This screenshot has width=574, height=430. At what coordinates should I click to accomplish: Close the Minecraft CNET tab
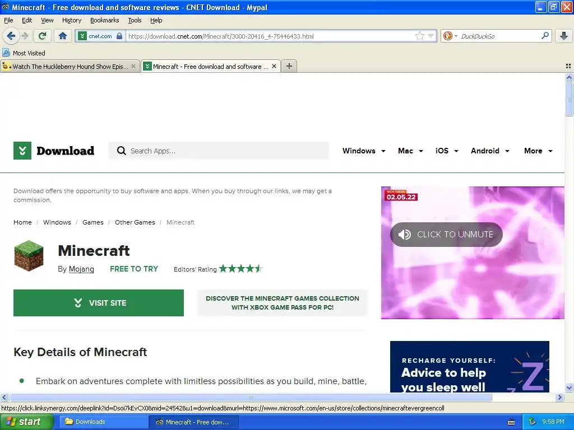[x=274, y=66]
